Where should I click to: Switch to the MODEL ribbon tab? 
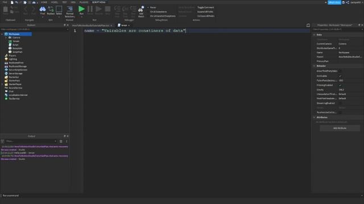pyautogui.click(x=55, y=2)
